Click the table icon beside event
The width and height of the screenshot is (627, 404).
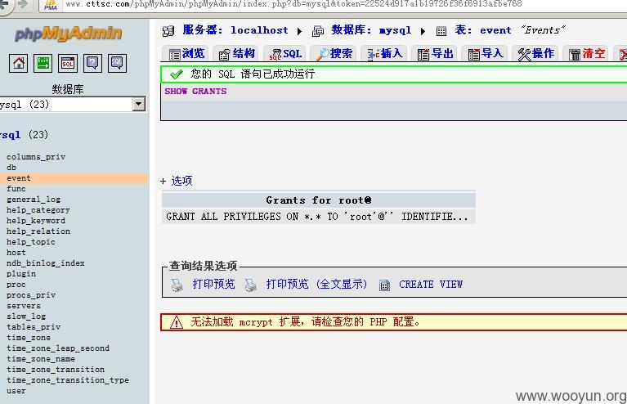441,31
